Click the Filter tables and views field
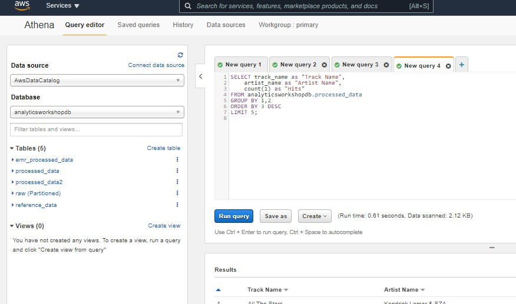This screenshot has width=516, height=304. [x=97, y=129]
